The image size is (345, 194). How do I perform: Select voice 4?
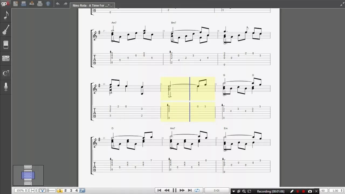tap(77, 190)
